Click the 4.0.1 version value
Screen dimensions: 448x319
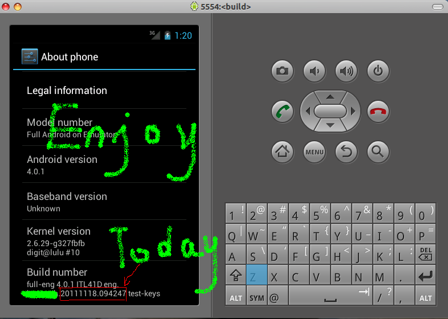[x=35, y=171]
